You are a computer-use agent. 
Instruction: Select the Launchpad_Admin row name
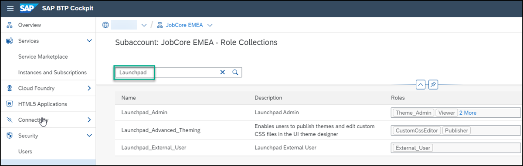pos(144,113)
